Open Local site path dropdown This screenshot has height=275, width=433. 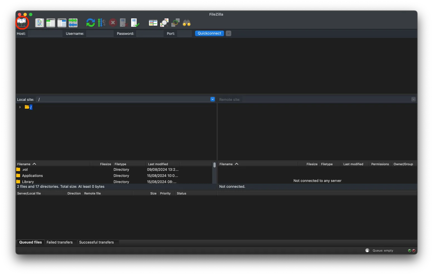(x=213, y=99)
